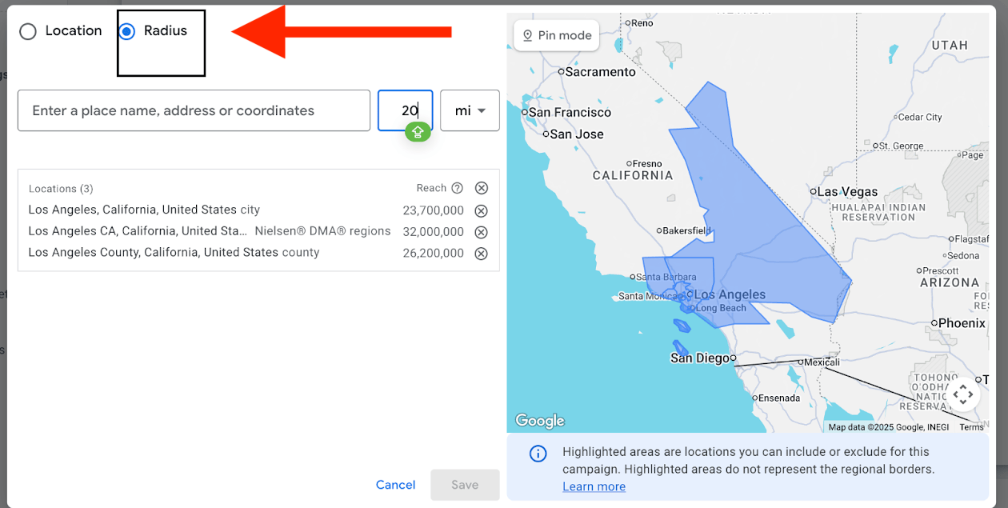Viewport: 1008px width, 508px height.
Task: Click the Google logo on map
Action: pos(539,420)
